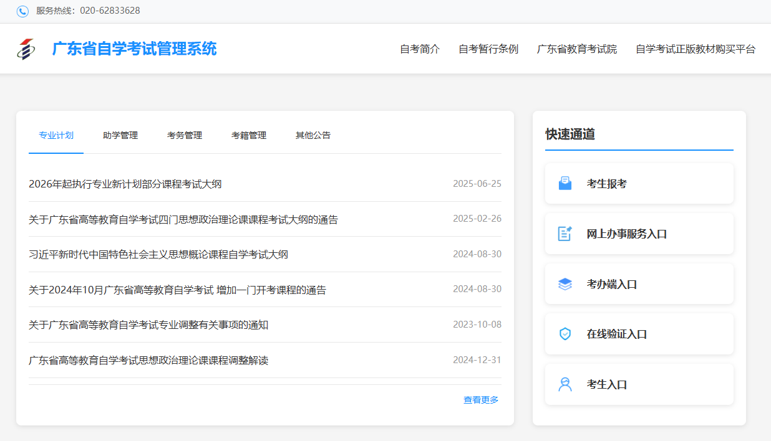Open the 习近平新时代中国特色社会主义思想概论 course outline notice
The width and height of the screenshot is (771, 441).
coord(158,254)
